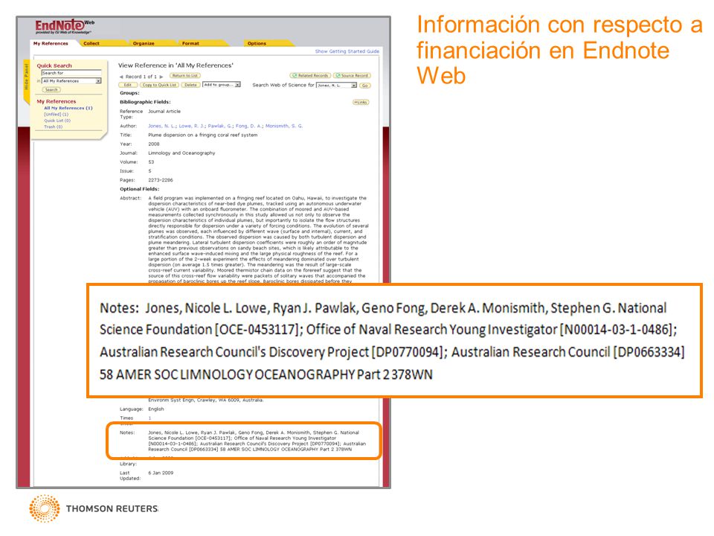Click the 'View Reference in All My References' heading
The height and width of the screenshot is (536, 714).
coord(176,66)
